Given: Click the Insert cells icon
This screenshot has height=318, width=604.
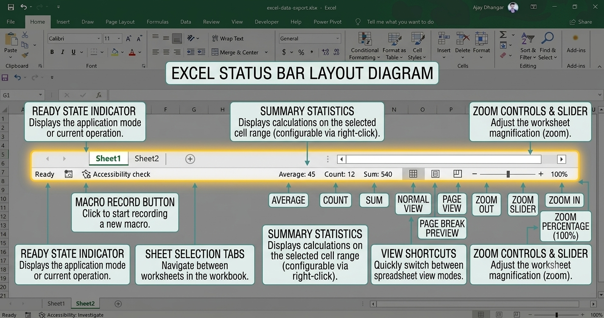Looking at the screenshot, I should tap(444, 39).
